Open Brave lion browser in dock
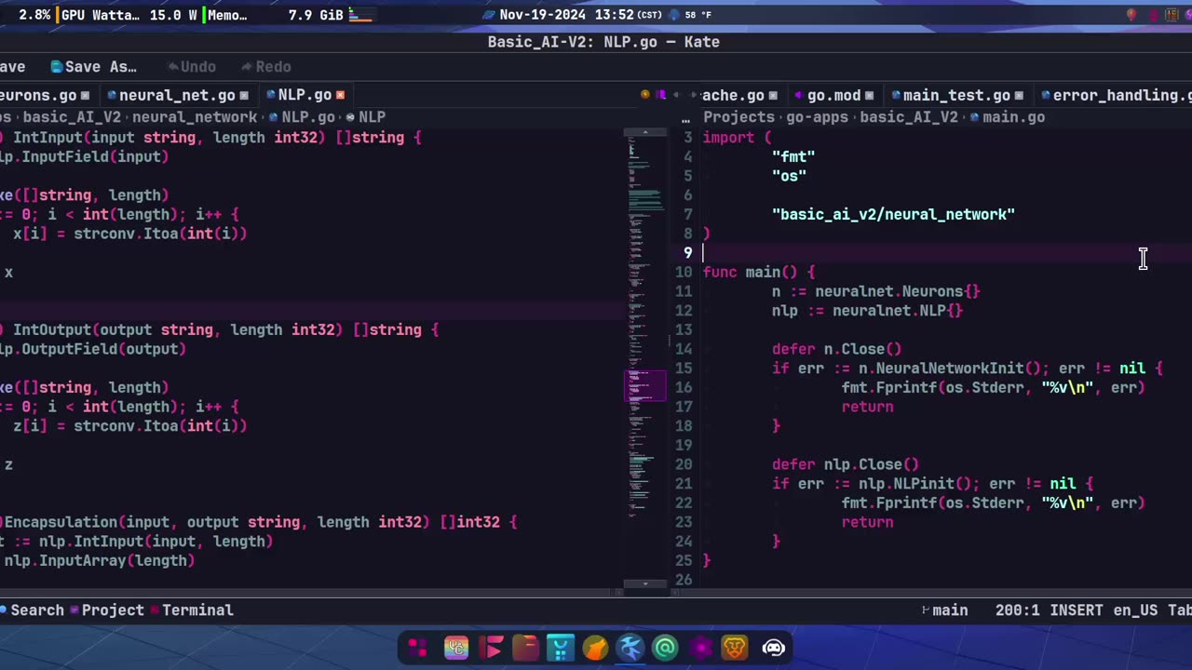 pyautogui.click(x=735, y=648)
